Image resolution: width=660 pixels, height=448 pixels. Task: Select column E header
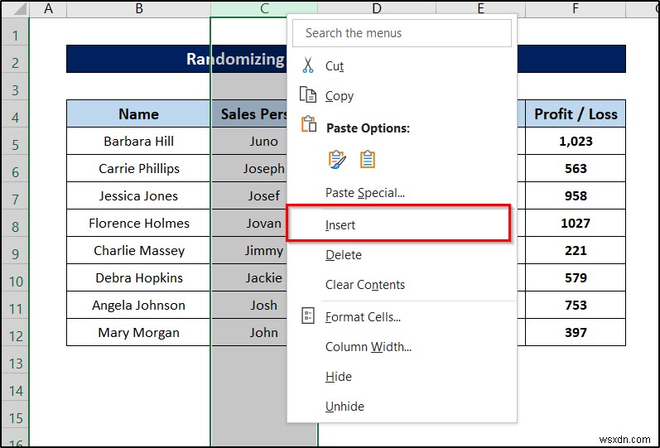tap(480, 8)
